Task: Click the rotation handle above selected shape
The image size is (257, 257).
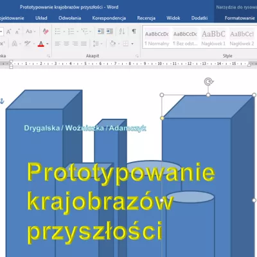Action: click(208, 82)
